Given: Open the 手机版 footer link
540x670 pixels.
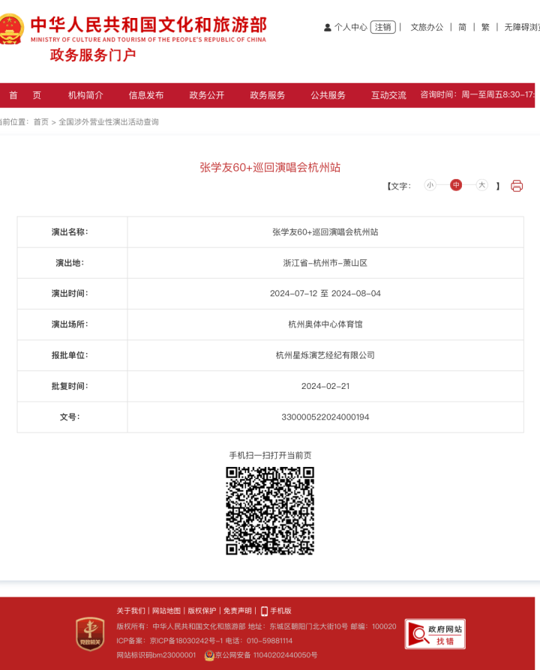Looking at the screenshot, I should tap(281, 611).
